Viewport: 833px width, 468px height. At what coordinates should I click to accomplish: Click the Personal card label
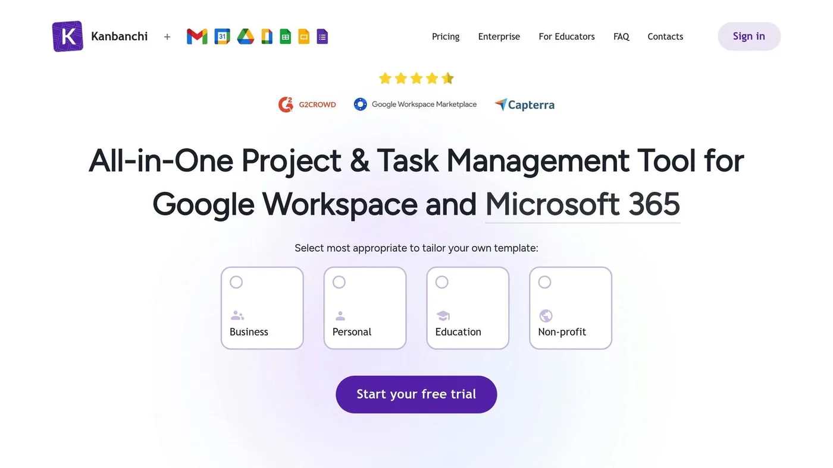point(352,332)
